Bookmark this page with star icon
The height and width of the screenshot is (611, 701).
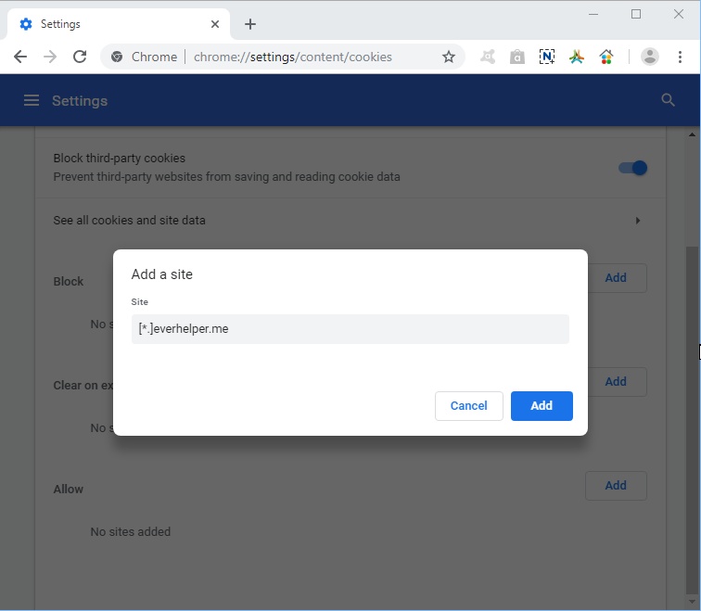(x=449, y=57)
